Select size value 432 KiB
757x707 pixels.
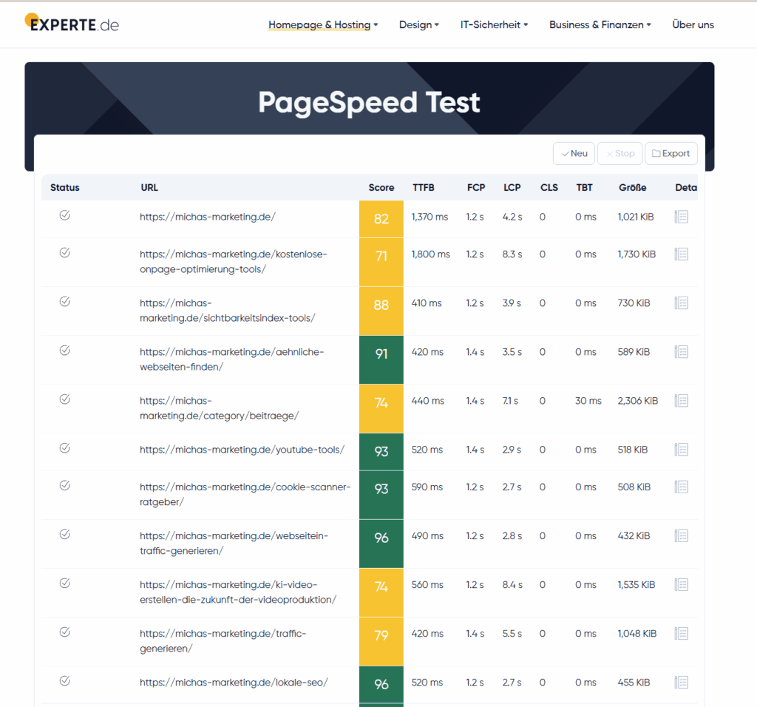click(634, 535)
